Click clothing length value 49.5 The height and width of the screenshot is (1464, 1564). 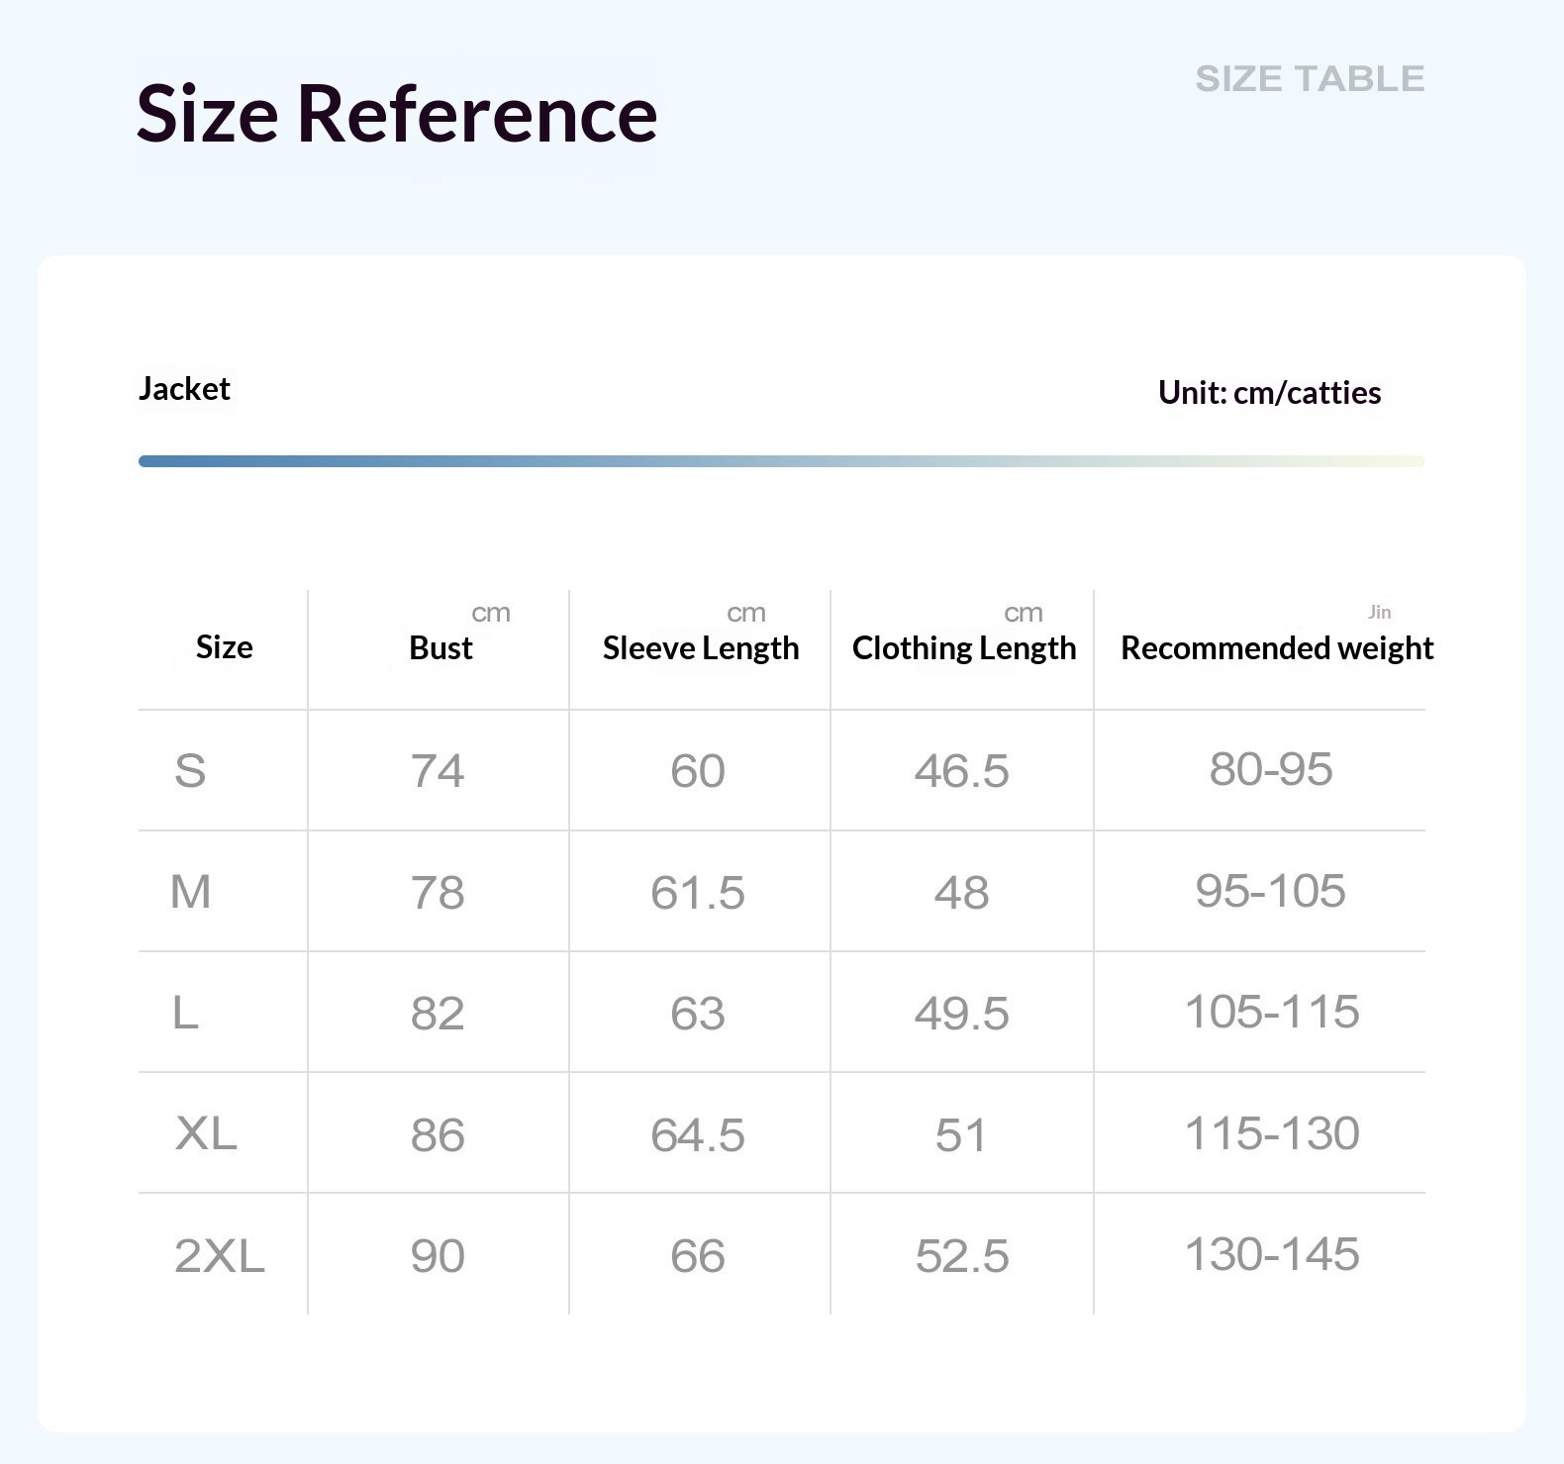[x=962, y=1014]
